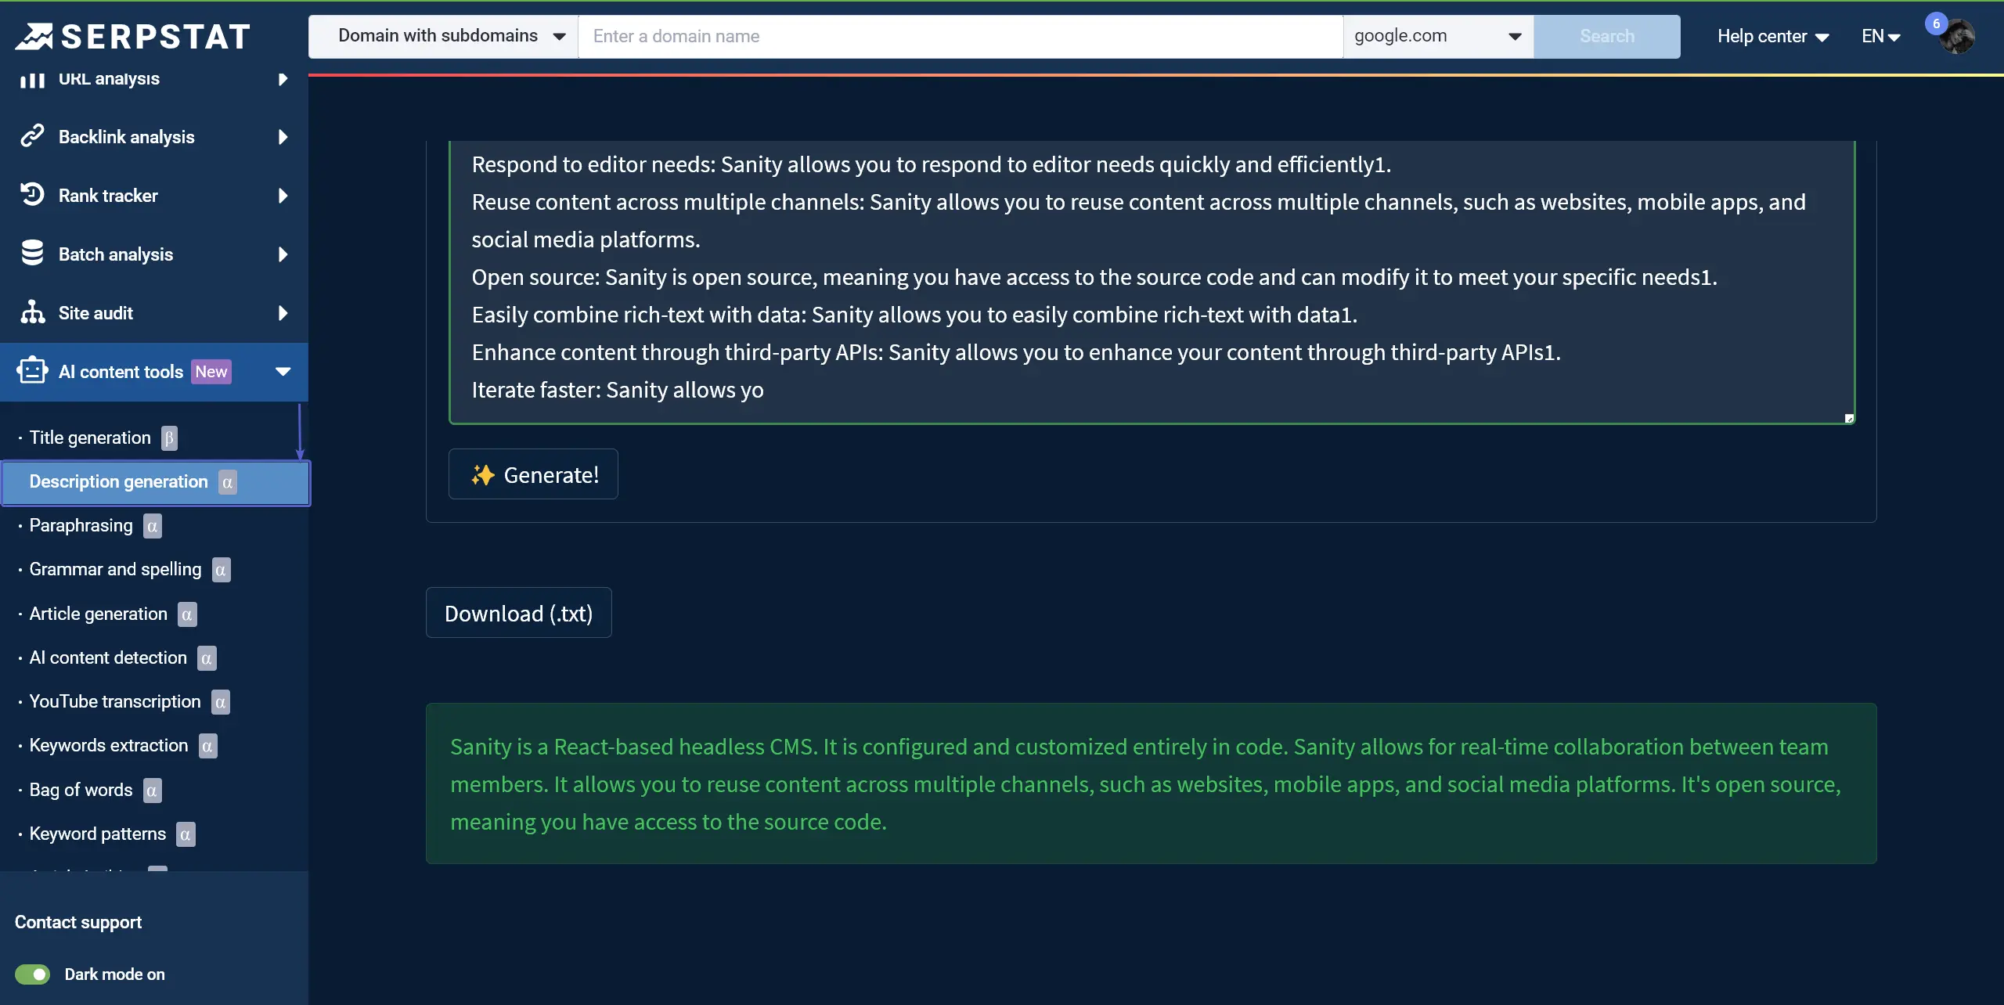Click the notification badge showing 6
This screenshot has height=1005, width=2004.
(x=1937, y=23)
